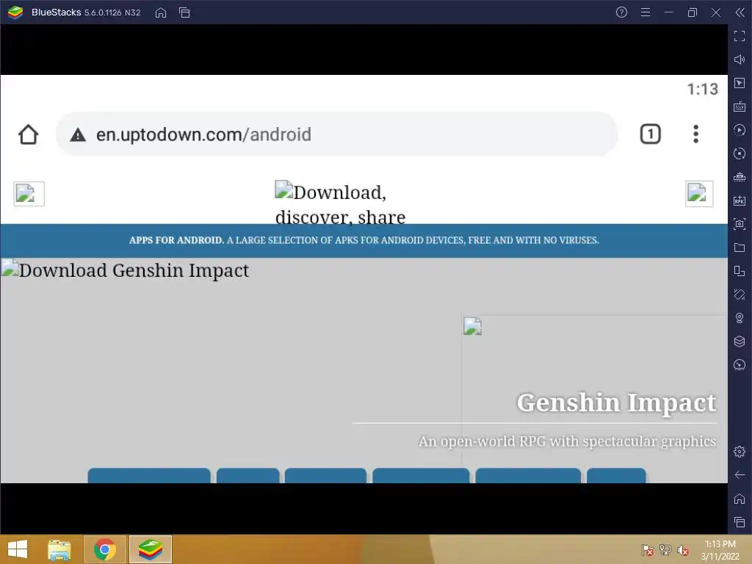
Task: Open BlueStacks settings gear icon
Action: point(739,452)
